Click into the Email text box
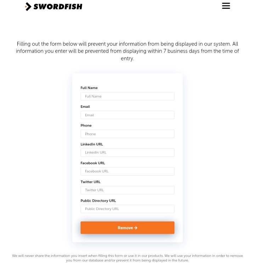 tap(127, 115)
